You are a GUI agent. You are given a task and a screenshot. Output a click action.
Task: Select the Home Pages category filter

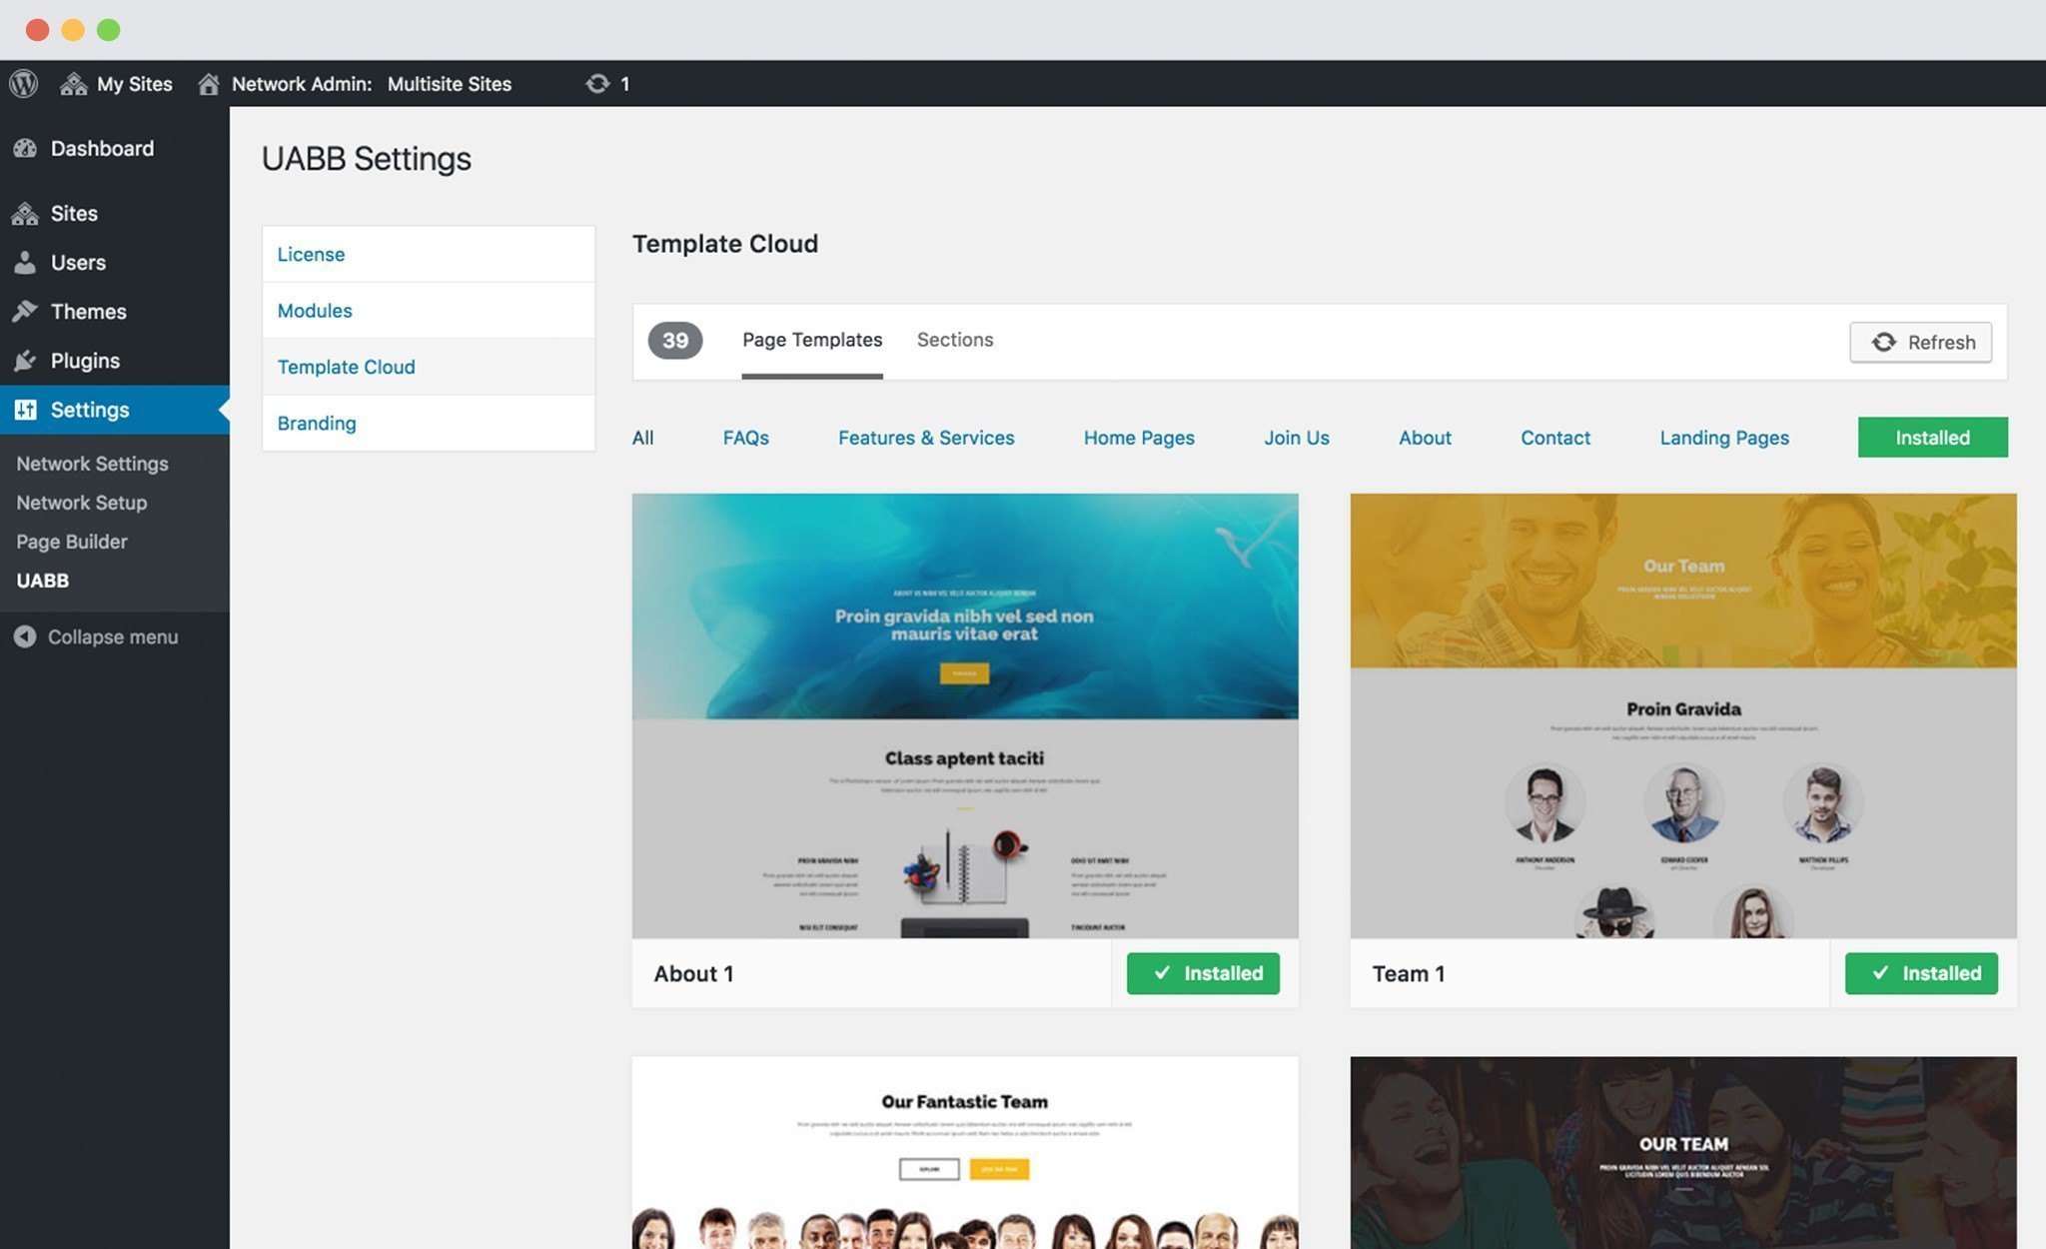(1139, 436)
